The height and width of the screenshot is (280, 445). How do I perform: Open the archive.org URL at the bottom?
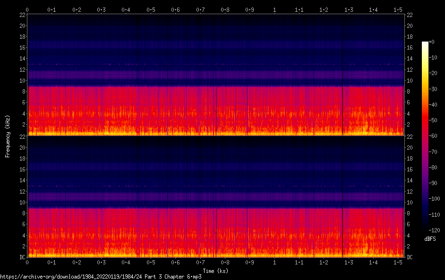101,277
